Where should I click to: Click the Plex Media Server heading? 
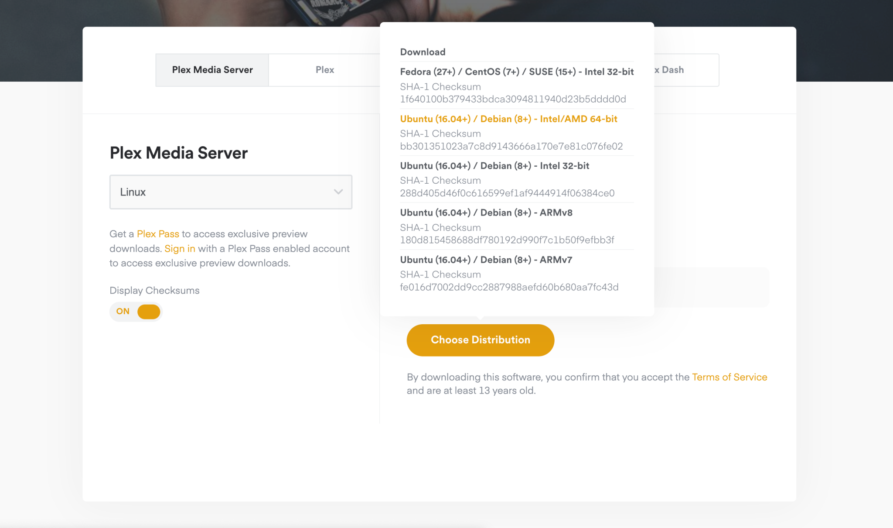coord(178,153)
